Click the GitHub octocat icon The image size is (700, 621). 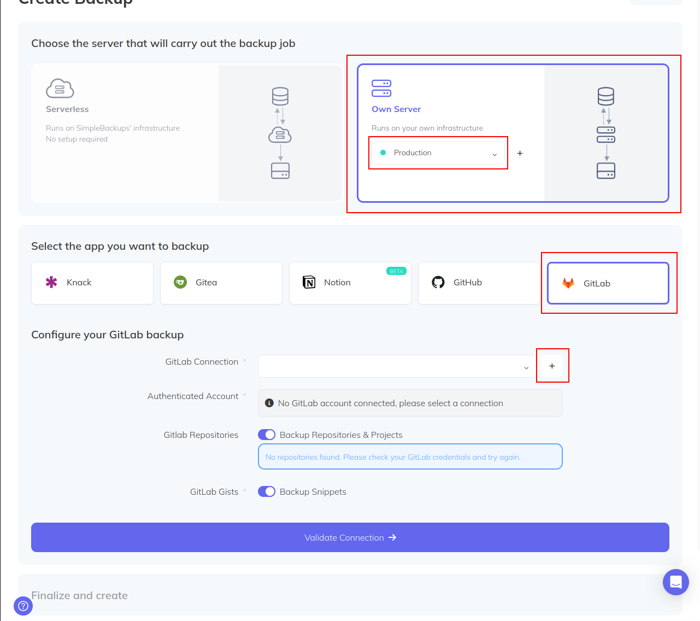[x=438, y=282]
